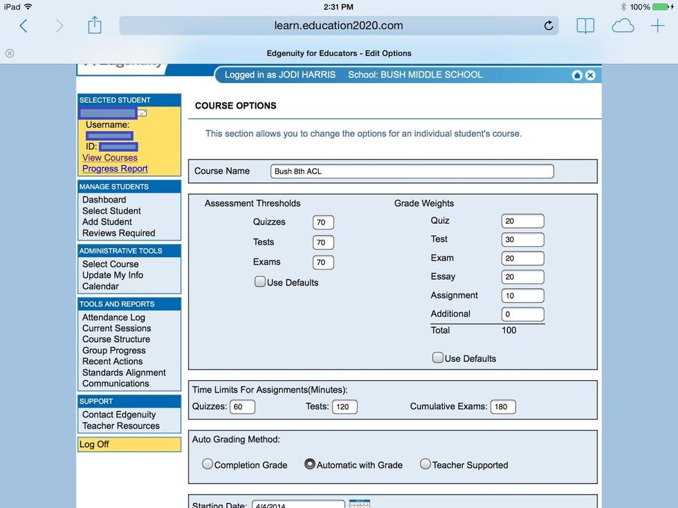Check Use Defaults under Grade Weights
This screenshot has height=508, width=678.
438,358
